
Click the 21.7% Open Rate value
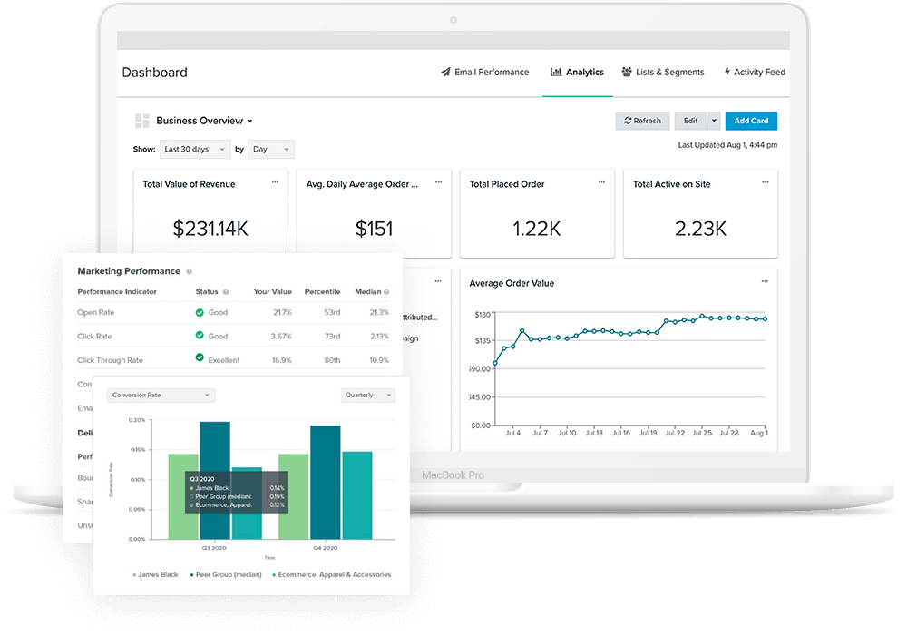tap(282, 312)
